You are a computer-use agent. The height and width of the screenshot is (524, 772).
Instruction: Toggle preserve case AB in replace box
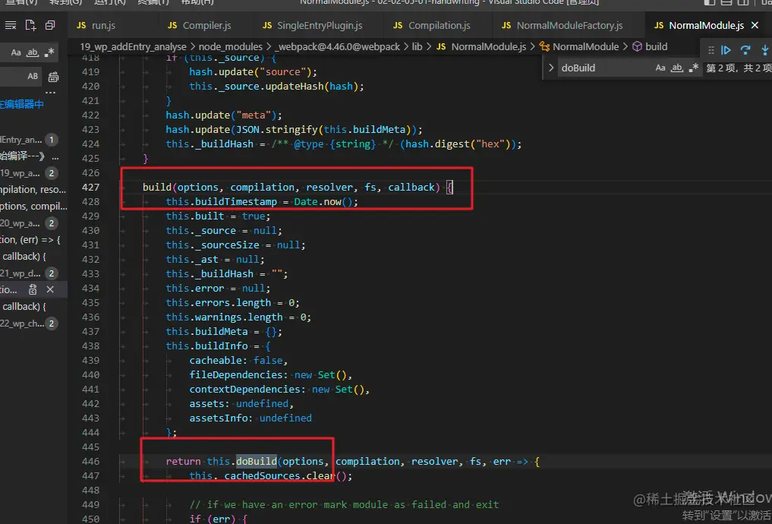tap(33, 76)
